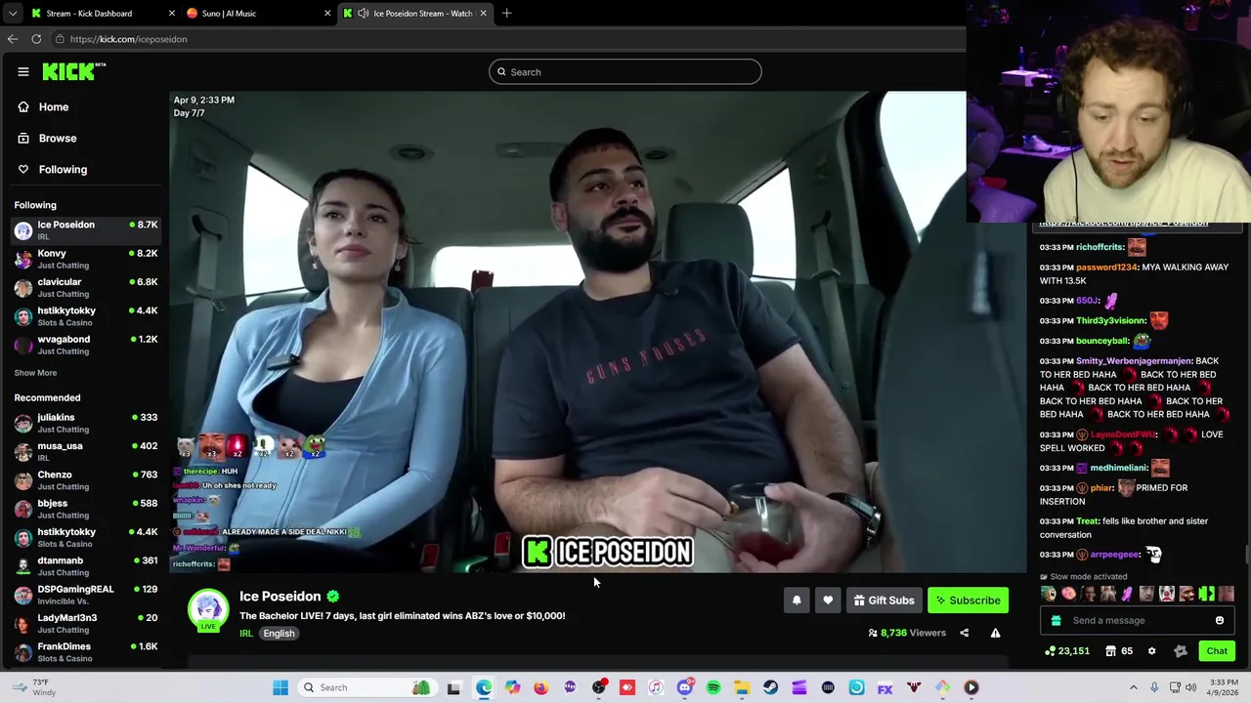The width and height of the screenshot is (1251, 703).
Task: Open Chenzo recommended channel
Action: (x=87, y=480)
